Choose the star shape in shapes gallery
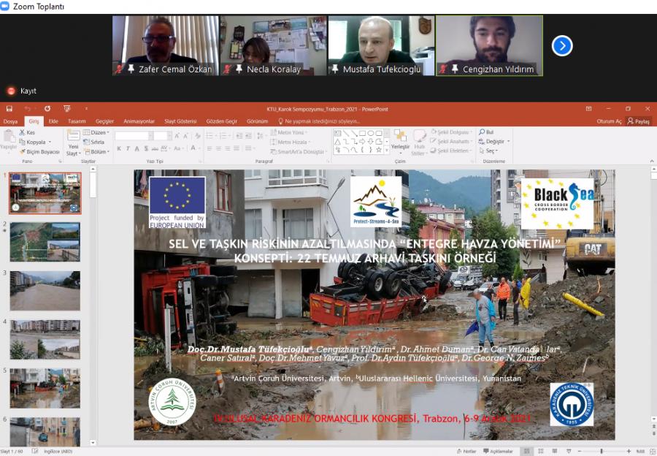657x456 pixels. coord(379,149)
